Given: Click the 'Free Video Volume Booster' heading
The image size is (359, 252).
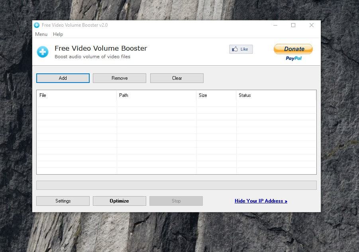Looking at the screenshot, I should point(101,48).
